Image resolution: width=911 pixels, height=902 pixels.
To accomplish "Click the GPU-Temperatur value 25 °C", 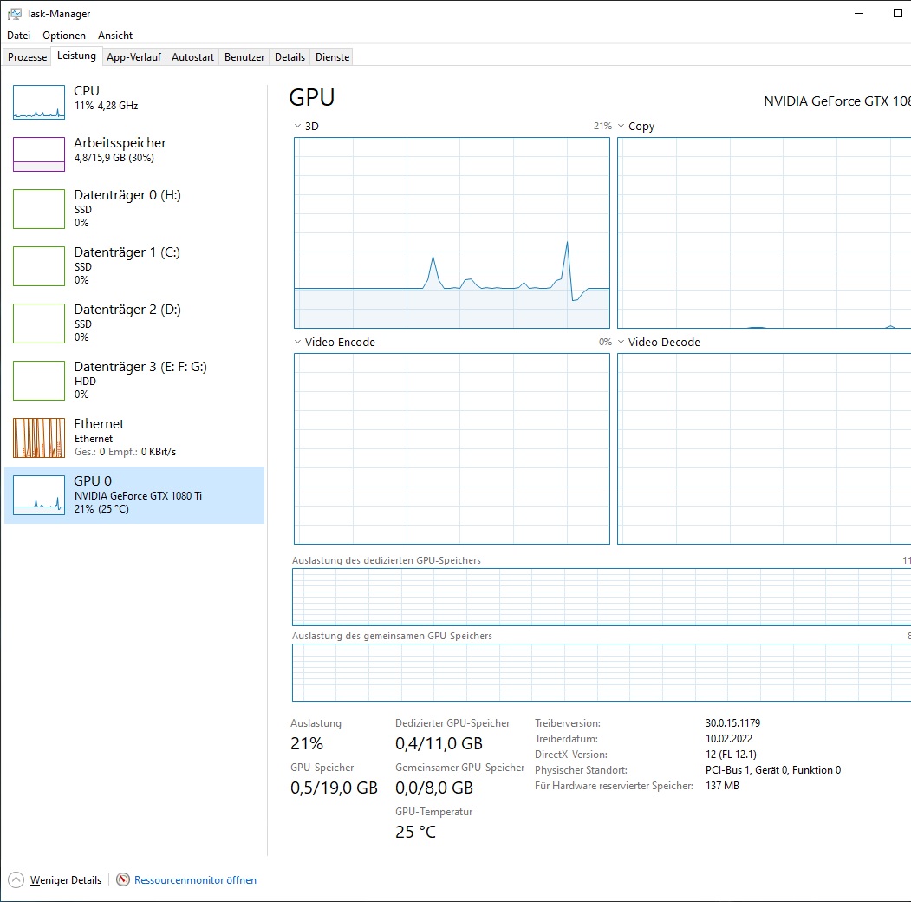I will tap(415, 832).
